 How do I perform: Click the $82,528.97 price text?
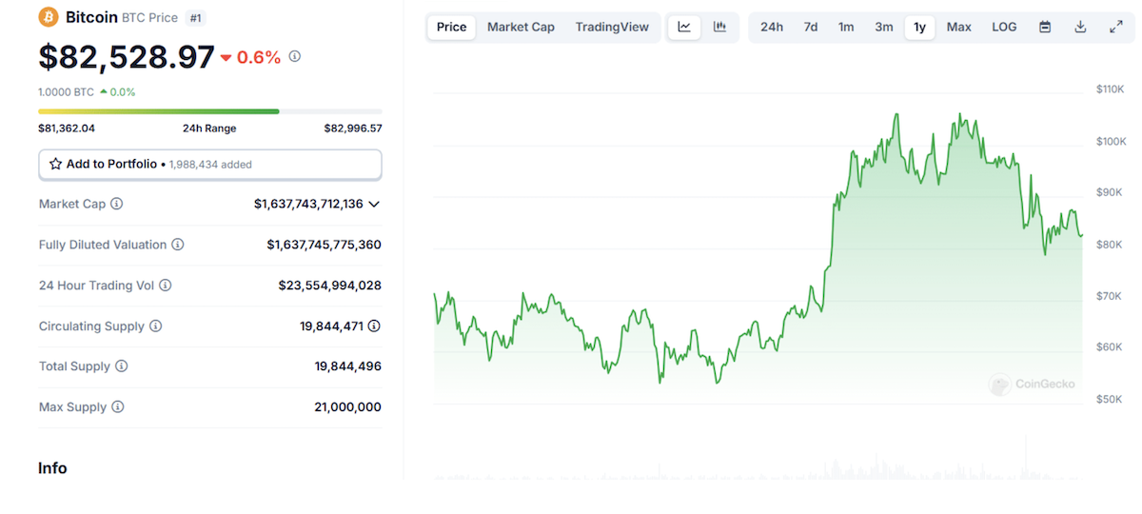tap(127, 57)
